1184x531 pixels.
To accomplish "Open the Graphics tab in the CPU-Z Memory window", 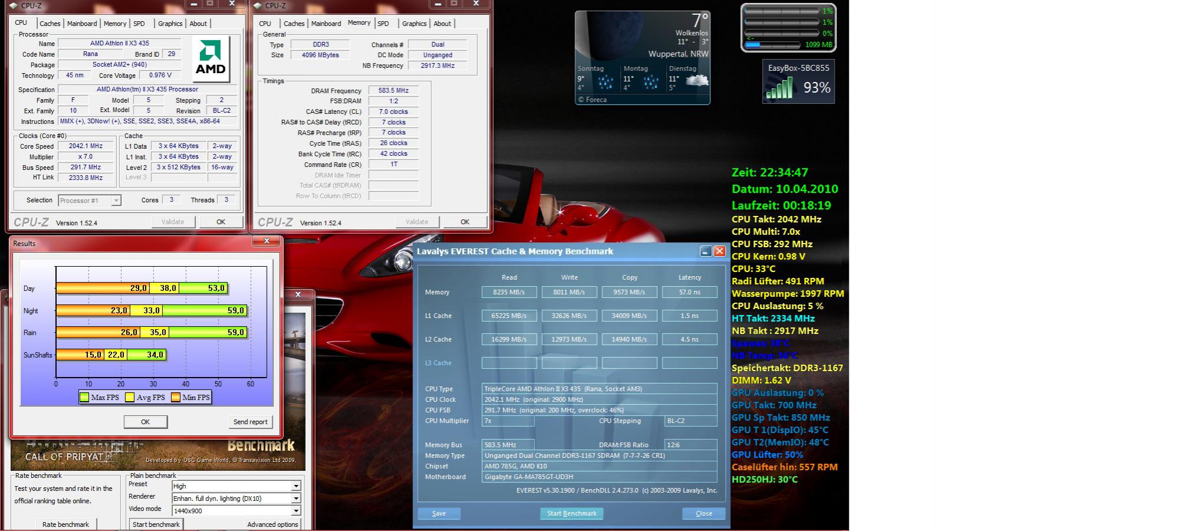I will pos(414,24).
